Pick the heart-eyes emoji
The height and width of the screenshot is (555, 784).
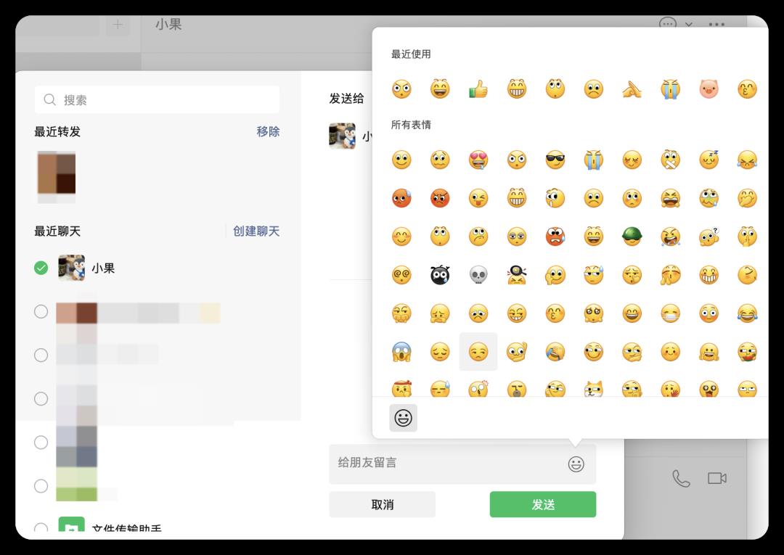[478, 160]
